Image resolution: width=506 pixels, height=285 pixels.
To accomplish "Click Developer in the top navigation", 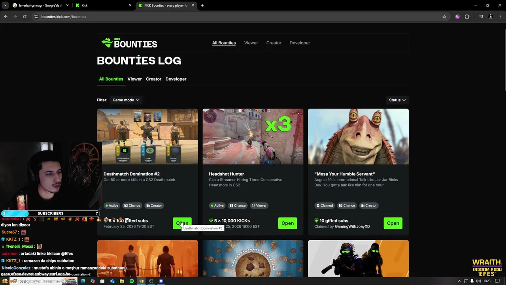I will tap(300, 43).
